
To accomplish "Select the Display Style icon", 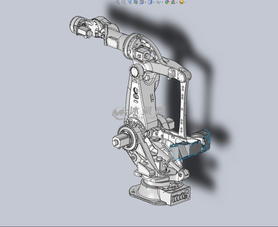I will (x=150, y=3).
